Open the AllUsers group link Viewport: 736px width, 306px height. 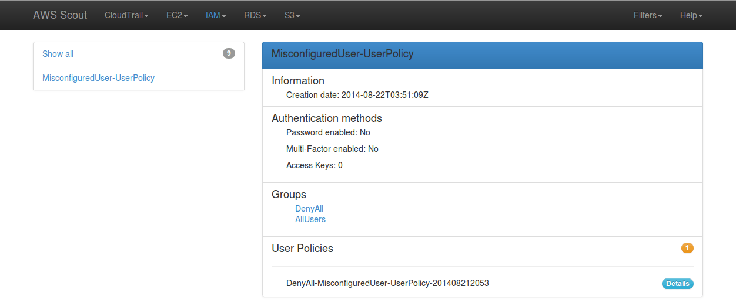tap(310, 219)
